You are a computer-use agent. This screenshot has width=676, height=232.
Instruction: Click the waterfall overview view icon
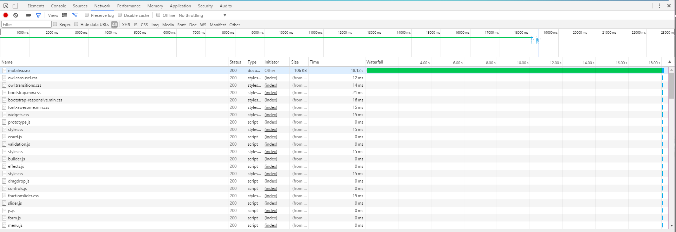[x=74, y=15]
